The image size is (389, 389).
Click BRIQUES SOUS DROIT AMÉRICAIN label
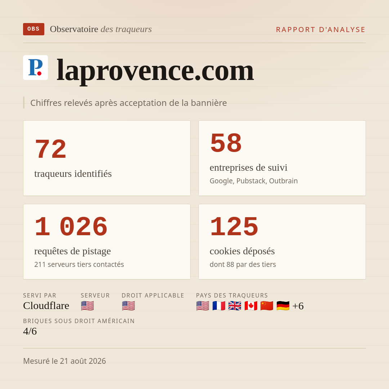[79, 321]
